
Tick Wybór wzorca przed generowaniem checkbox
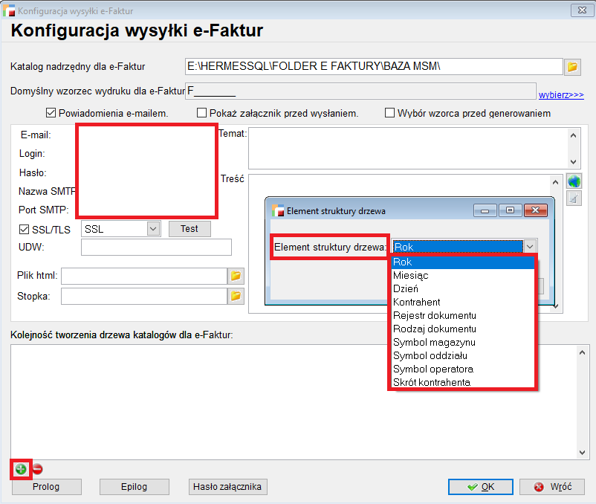click(x=389, y=113)
